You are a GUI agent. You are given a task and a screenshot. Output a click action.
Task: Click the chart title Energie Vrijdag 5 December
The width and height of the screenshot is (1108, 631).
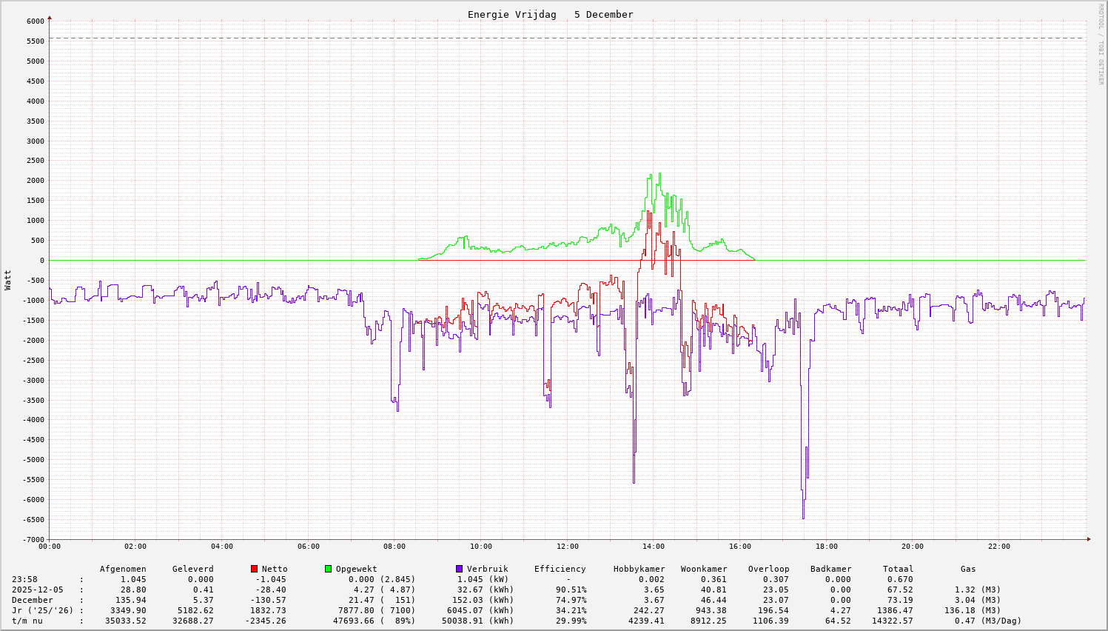(x=550, y=15)
